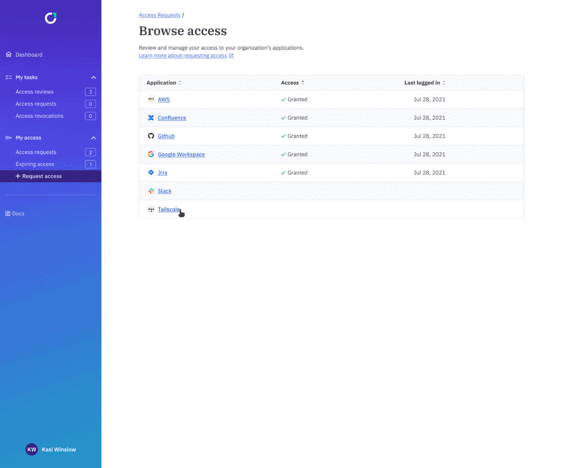Click the app logo in sidebar

tap(50, 18)
